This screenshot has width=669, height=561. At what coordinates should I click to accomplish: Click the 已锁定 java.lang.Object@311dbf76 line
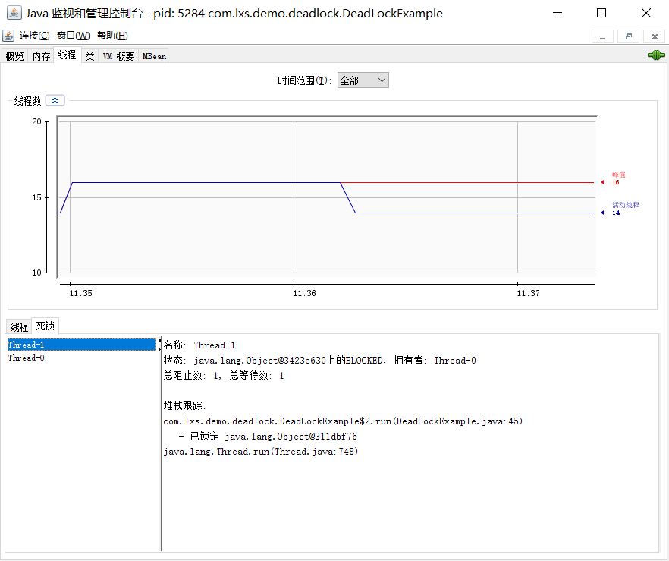click(x=268, y=437)
